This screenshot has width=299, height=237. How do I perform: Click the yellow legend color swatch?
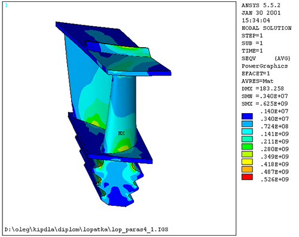247,162
